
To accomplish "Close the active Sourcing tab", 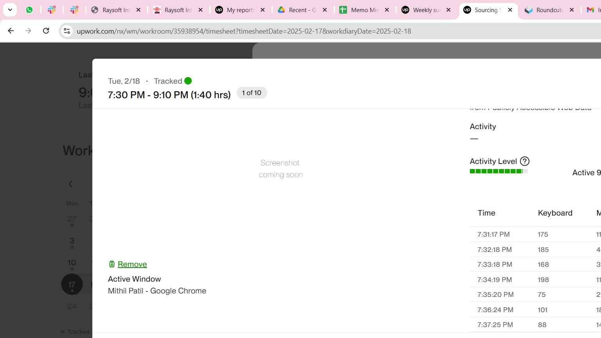I will coord(510,10).
